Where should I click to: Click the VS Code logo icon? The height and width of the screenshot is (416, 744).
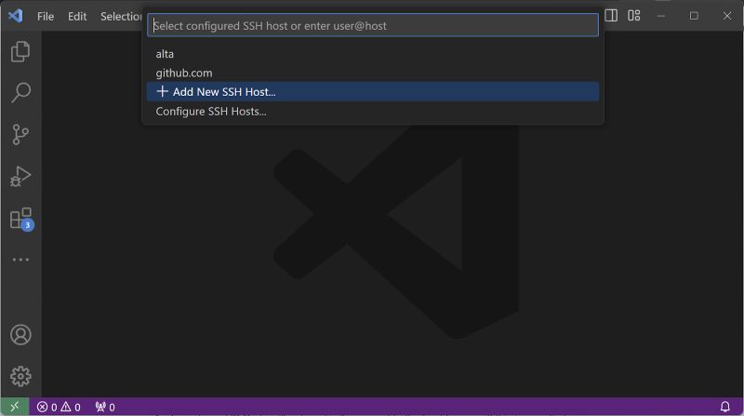point(16,16)
